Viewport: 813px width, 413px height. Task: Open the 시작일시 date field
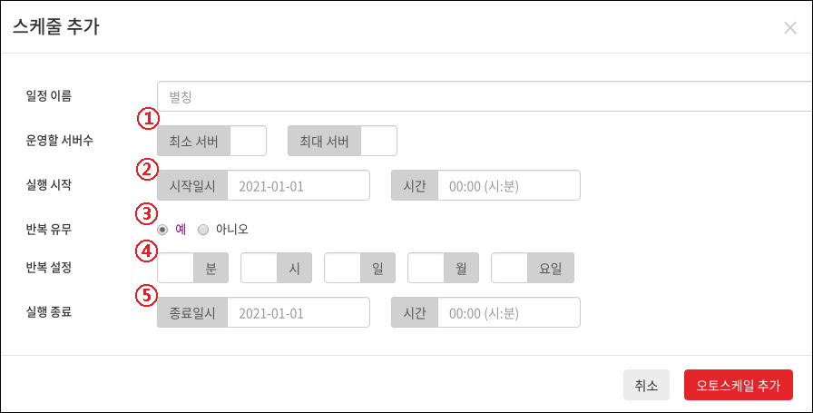click(x=299, y=185)
